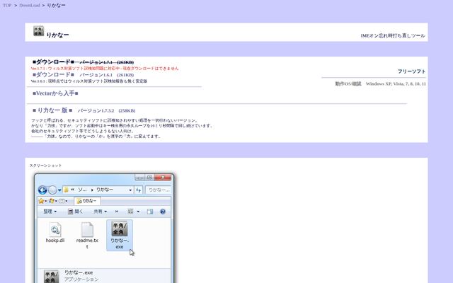Open the りカなー版 version 1.7.3.2 link
This screenshot has width=453, height=283.
coord(84,110)
